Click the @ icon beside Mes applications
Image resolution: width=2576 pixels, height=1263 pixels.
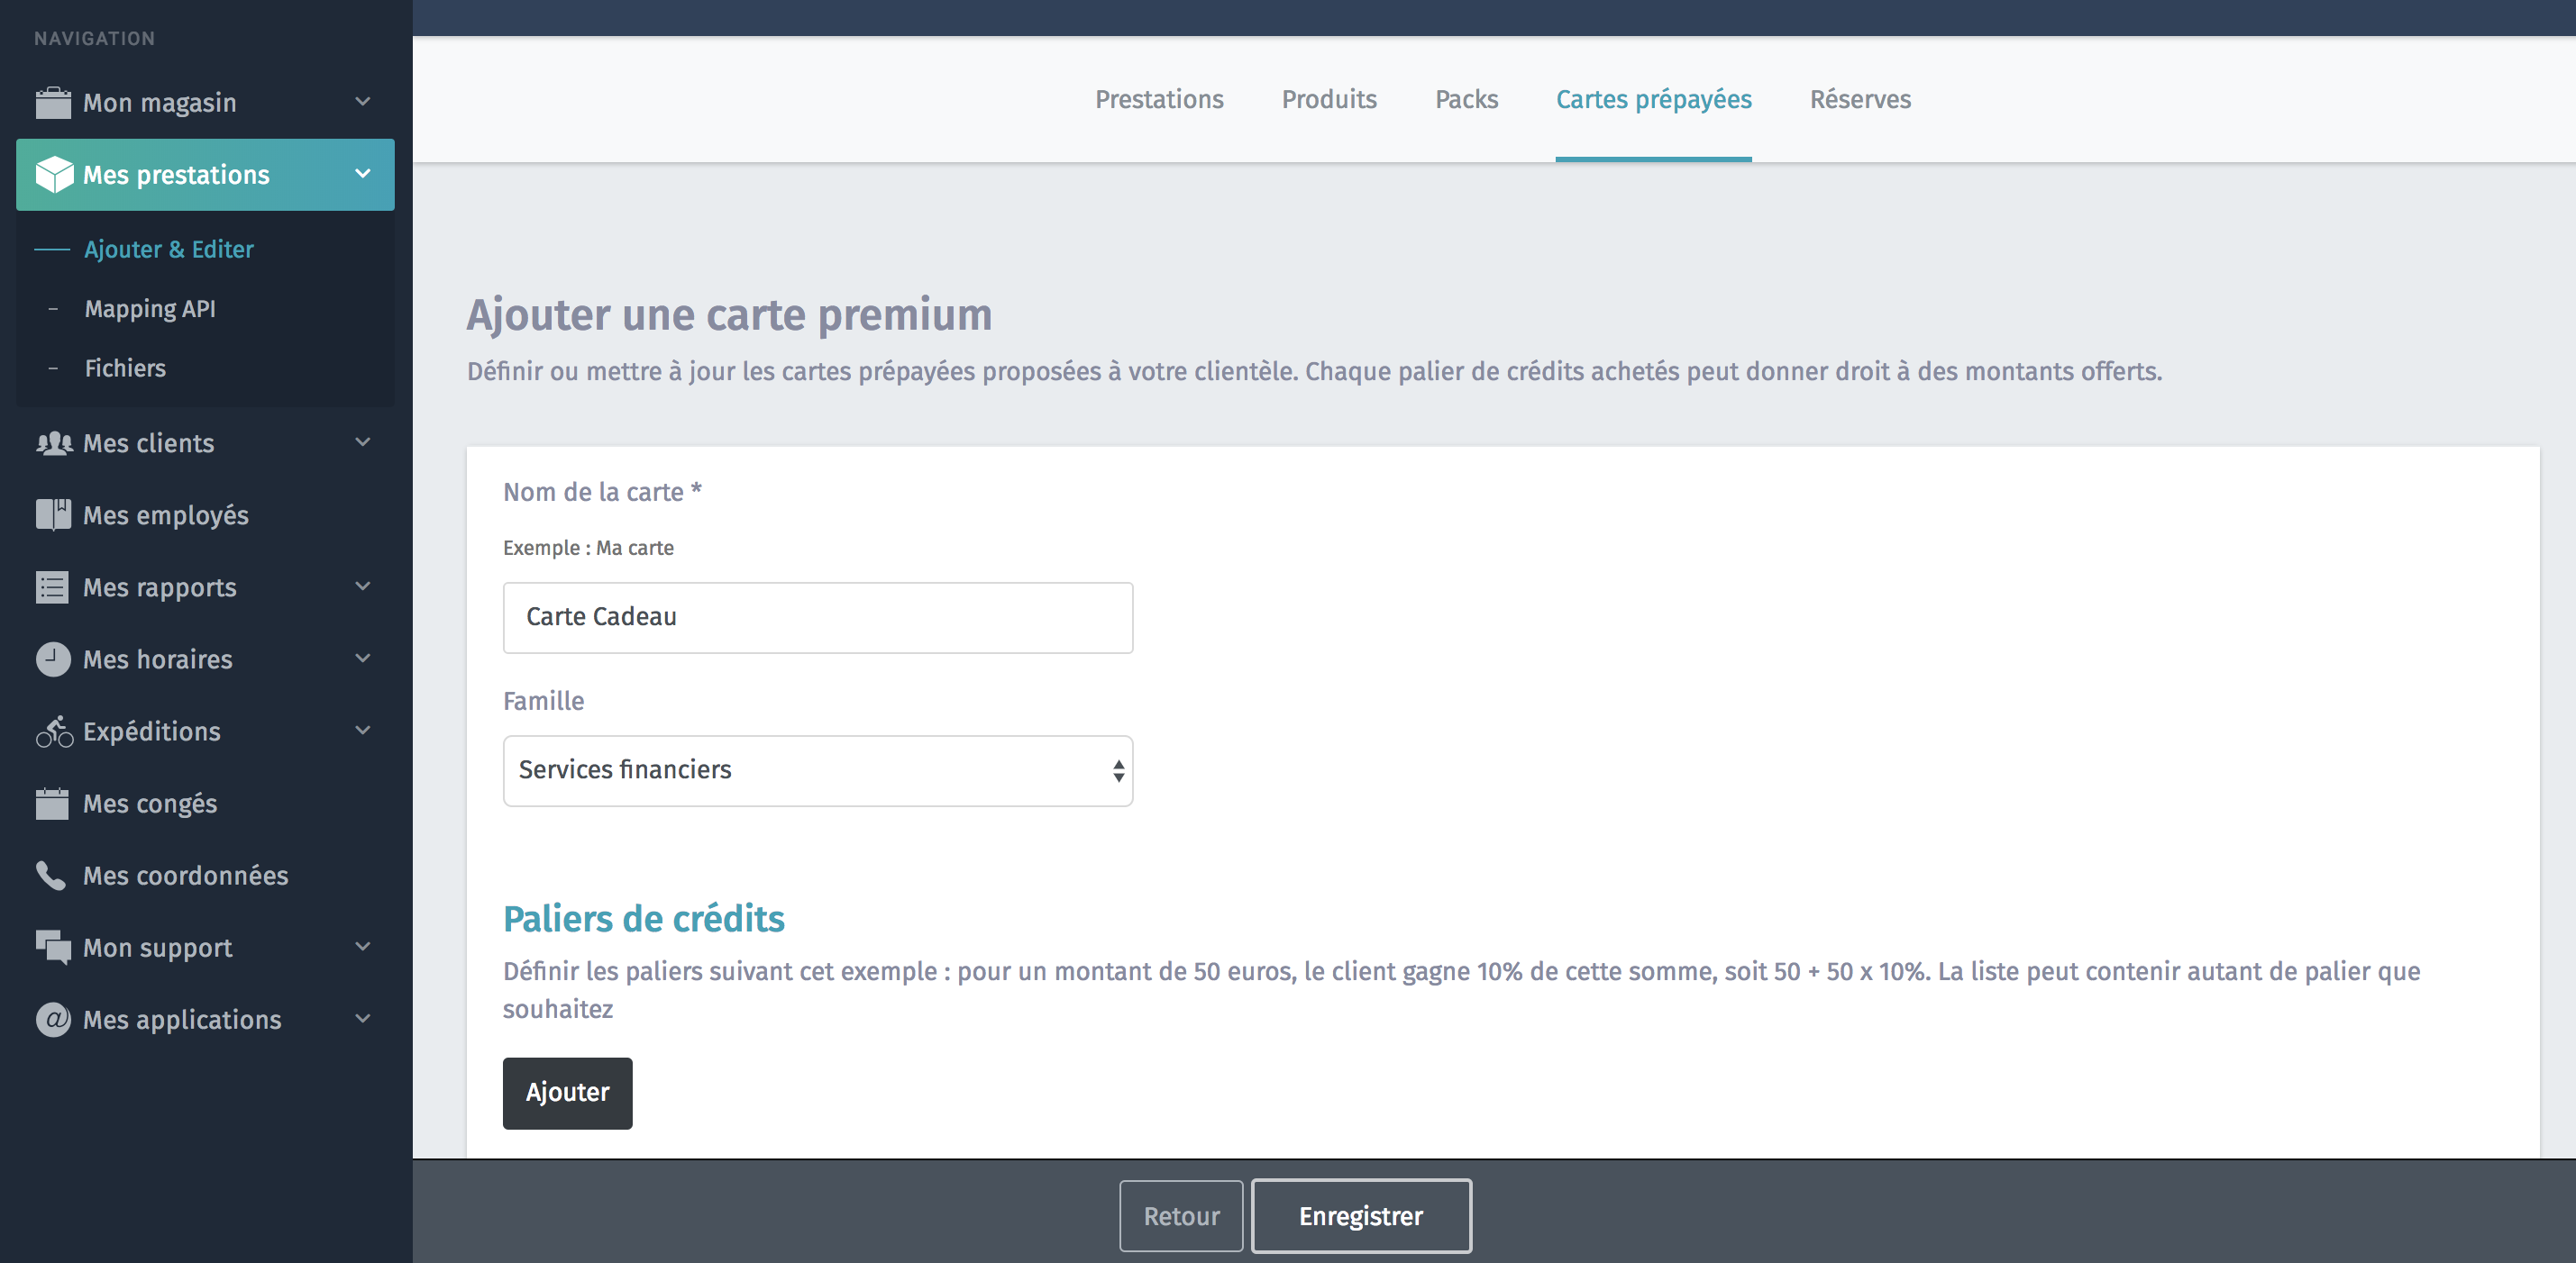[x=53, y=1019]
